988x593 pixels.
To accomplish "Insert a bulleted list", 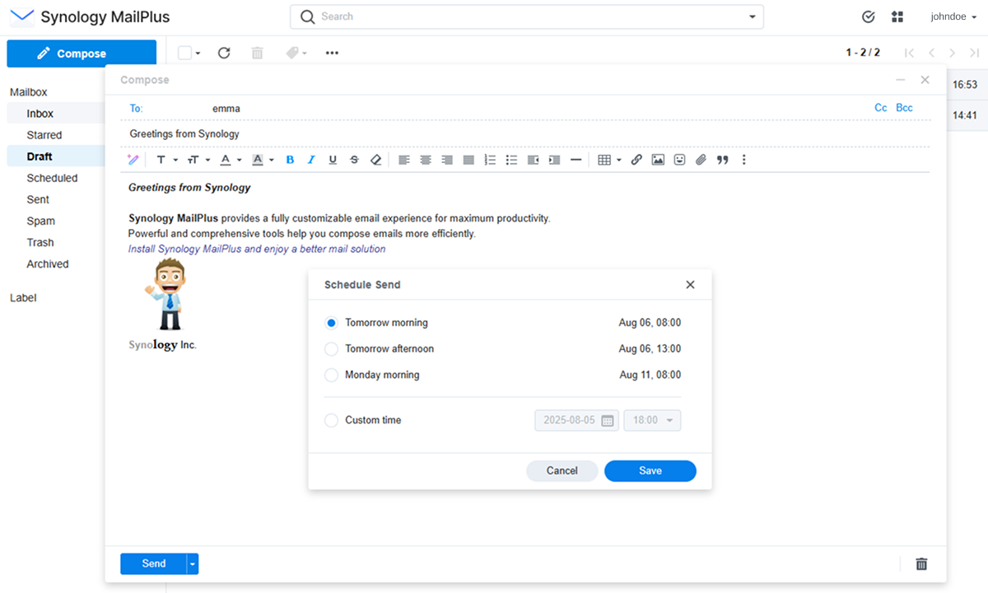I will pyautogui.click(x=511, y=160).
